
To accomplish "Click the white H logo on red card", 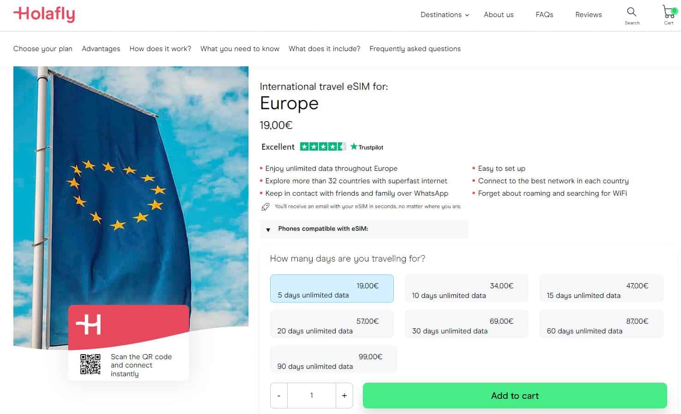I will (x=89, y=325).
